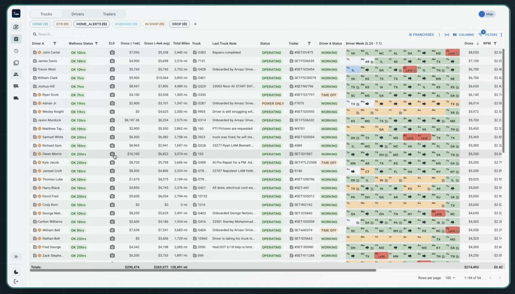This screenshot has width=515, height=294.
Task: Click the logout icon at sidebar bottom
Action: [16, 281]
